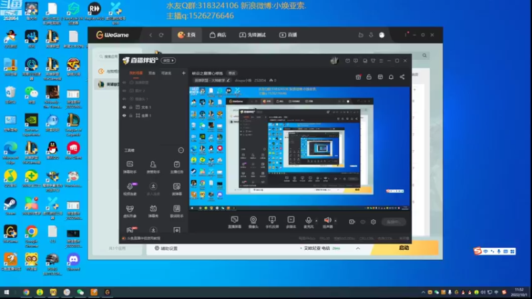Select the 文本 1 layer row
This screenshot has height=299, width=532.
154,107
